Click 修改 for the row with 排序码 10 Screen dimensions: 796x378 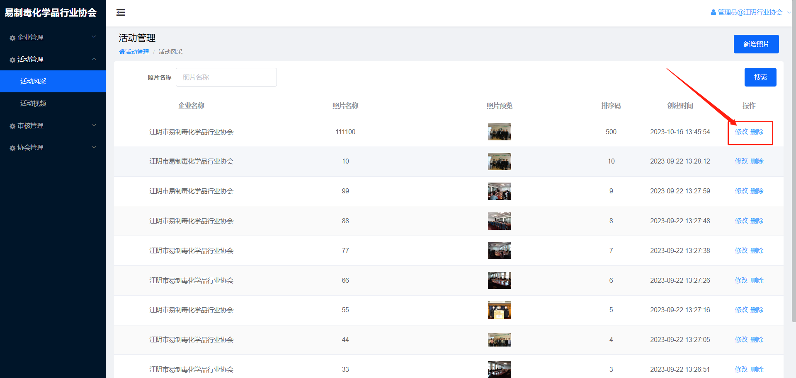tap(741, 161)
